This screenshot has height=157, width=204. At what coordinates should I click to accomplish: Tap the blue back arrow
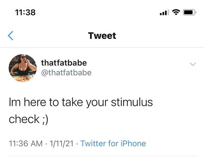[11, 36]
